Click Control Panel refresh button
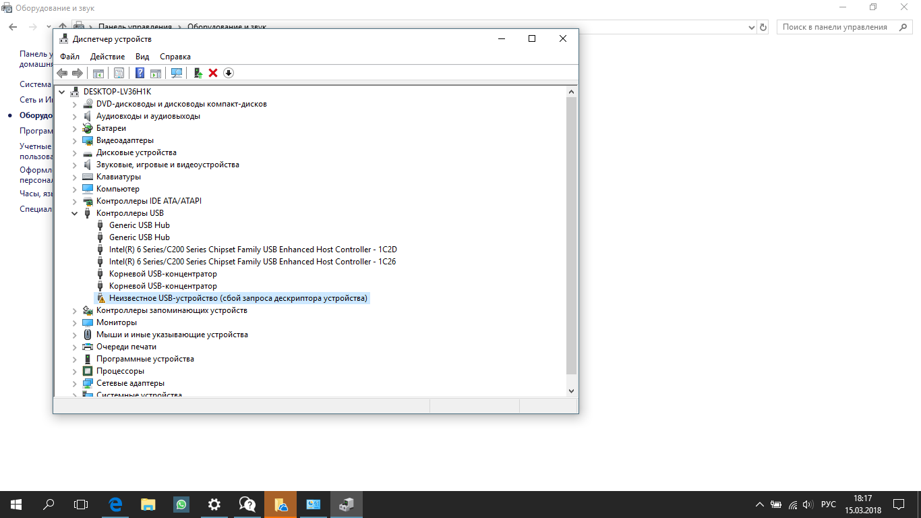Image resolution: width=921 pixels, height=518 pixels. (x=763, y=27)
